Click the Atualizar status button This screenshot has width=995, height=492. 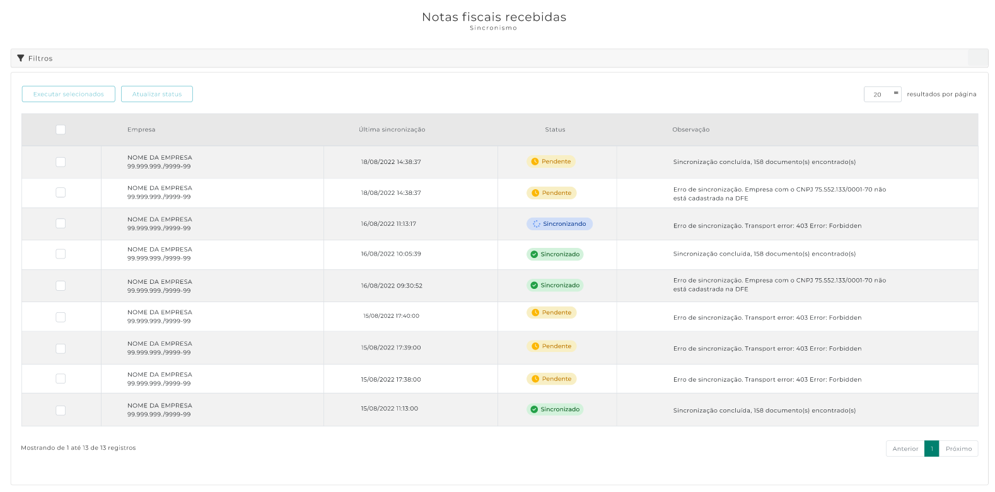pyautogui.click(x=157, y=94)
